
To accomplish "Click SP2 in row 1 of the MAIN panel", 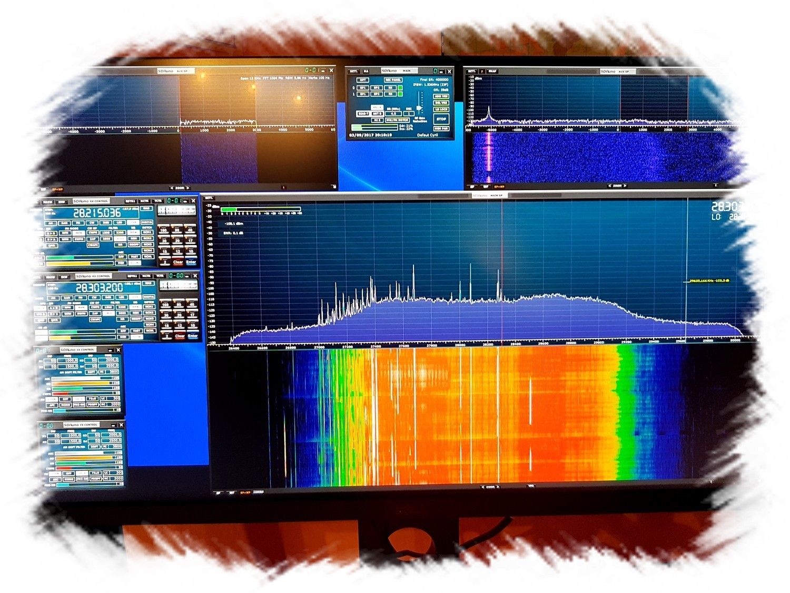I will tap(377, 94).
